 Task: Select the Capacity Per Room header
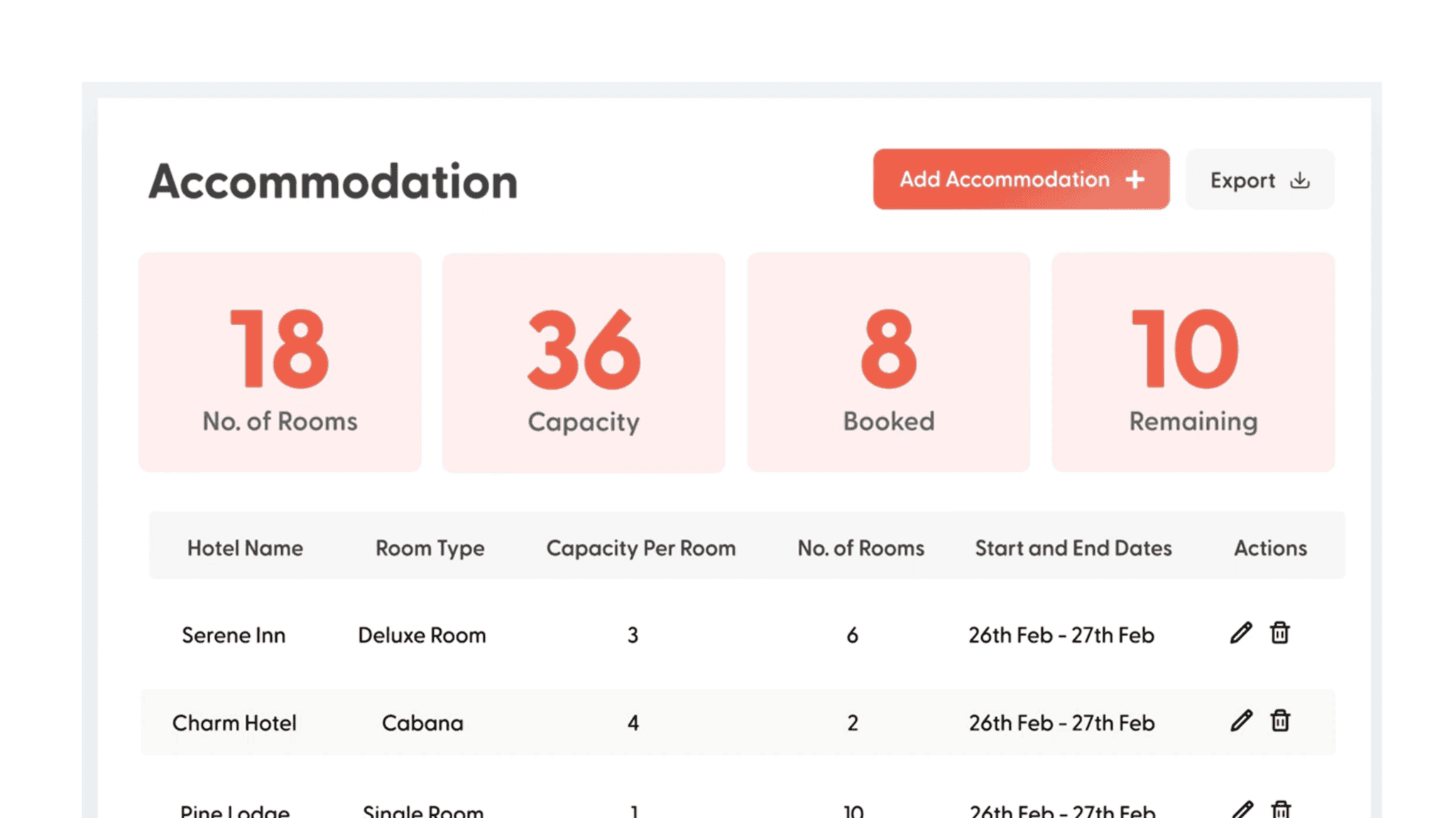640,547
